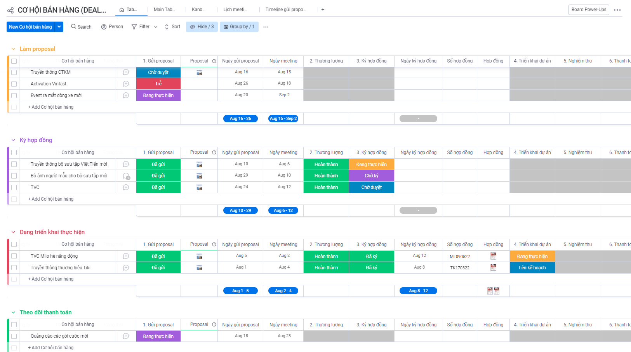Click the info icon in the Proposal column header
Screen dimensions: 631x352
point(214,61)
